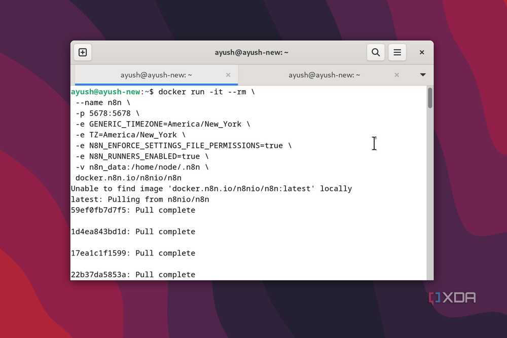Viewport: 507px width, 338px height.
Task: Click the green ayush@ayush-new prompt text
Action: coord(105,92)
